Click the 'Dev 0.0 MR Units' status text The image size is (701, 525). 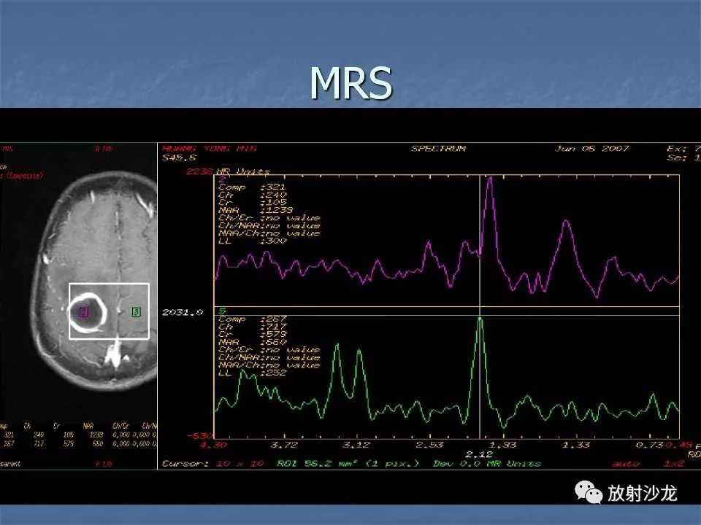487,464
